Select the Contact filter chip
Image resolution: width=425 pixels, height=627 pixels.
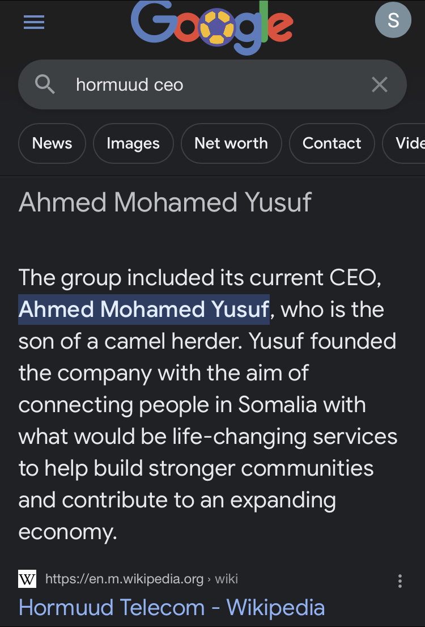(332, 143)
